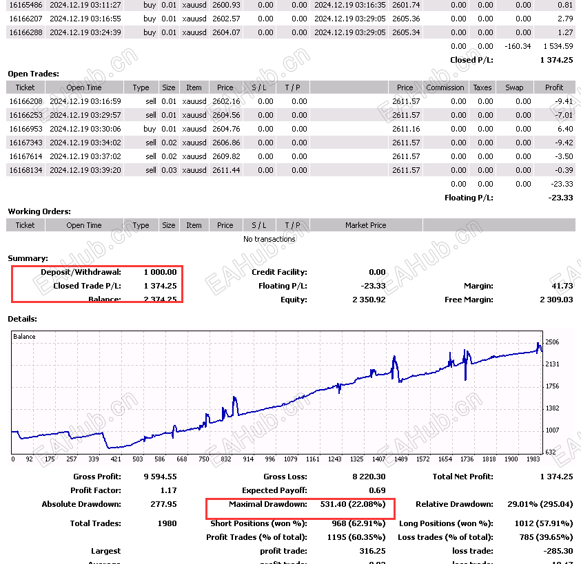
Task: Click the Open Trades section heading
Action: [x=33, y=74]
